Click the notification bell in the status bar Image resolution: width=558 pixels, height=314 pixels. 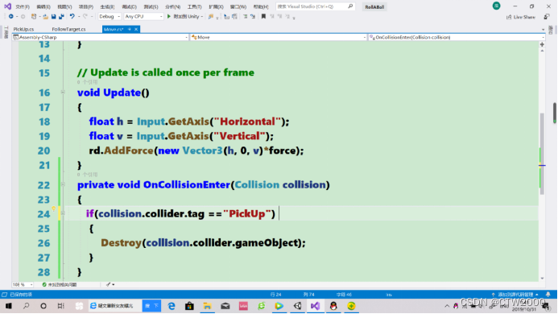pyautogui.click(x=548, y=295)
